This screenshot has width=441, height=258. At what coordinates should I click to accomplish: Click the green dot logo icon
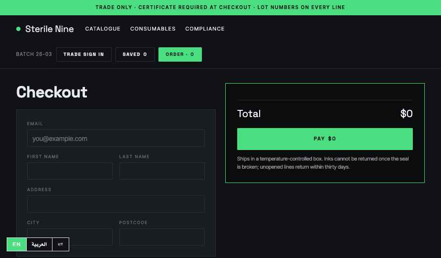(18, 29)
